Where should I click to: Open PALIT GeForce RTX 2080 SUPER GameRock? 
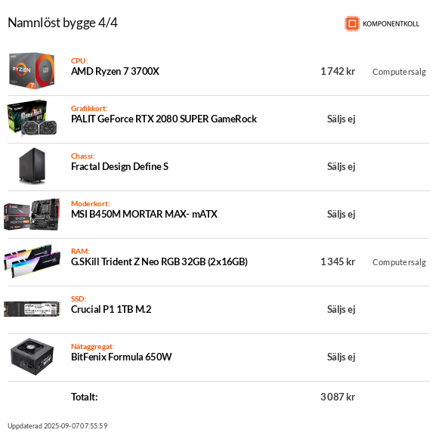click(x=164, y=119)
